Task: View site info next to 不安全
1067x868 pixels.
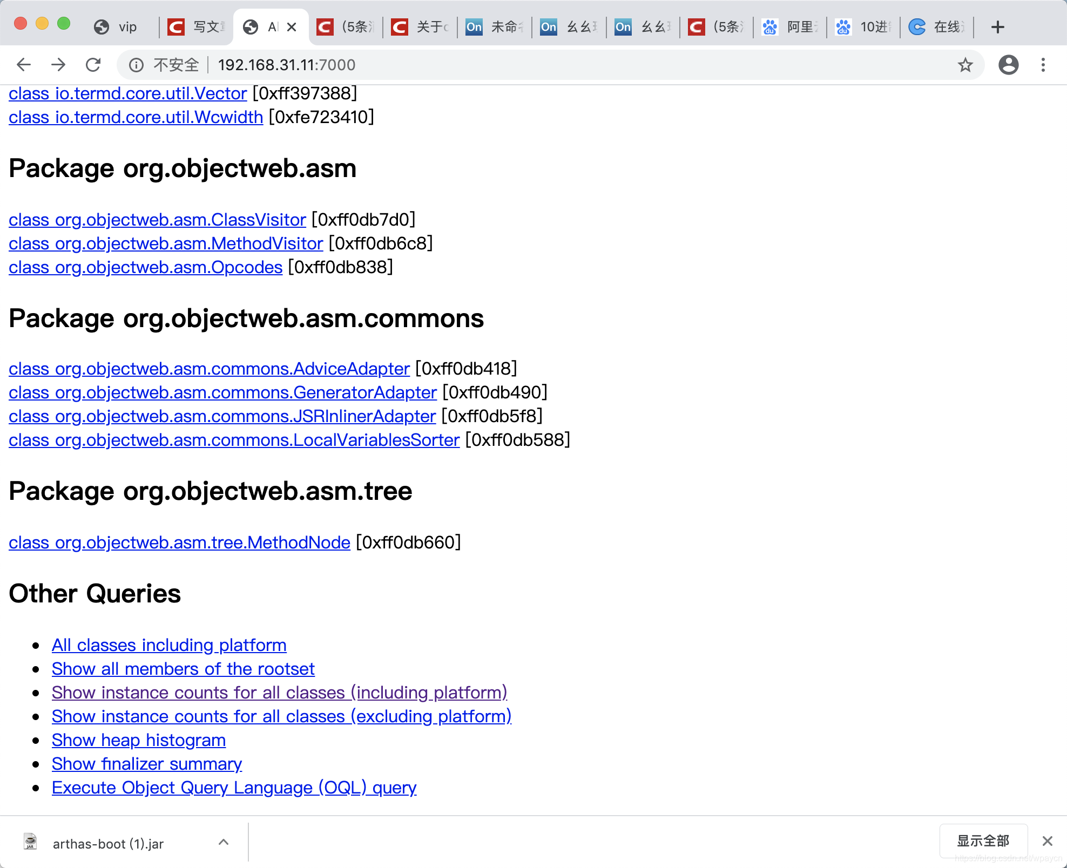Action: [136, 65]
